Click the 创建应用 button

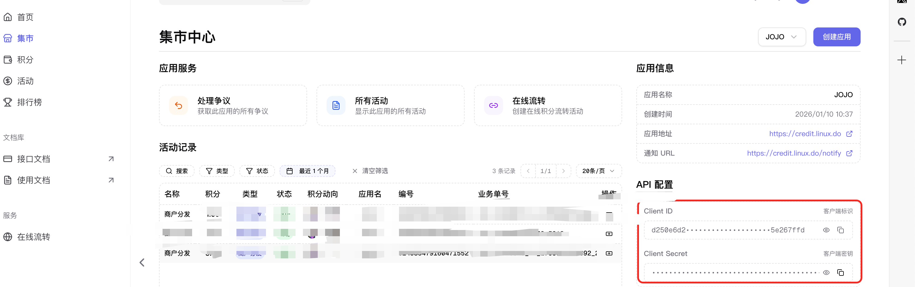point(836,37)
